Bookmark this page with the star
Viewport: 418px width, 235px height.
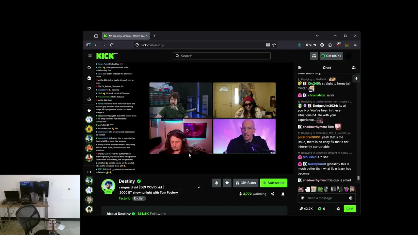coord(274,45)
